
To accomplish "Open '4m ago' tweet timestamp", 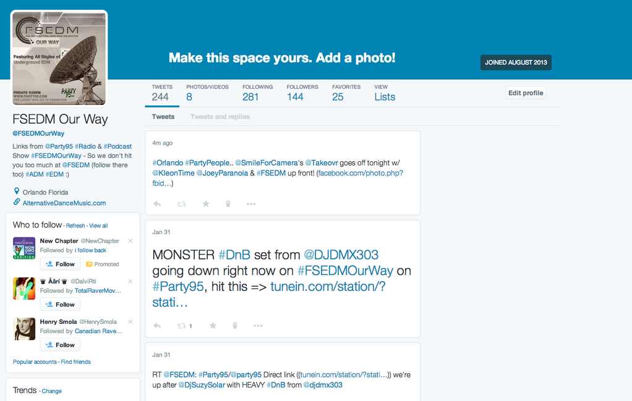I will 163,143.
